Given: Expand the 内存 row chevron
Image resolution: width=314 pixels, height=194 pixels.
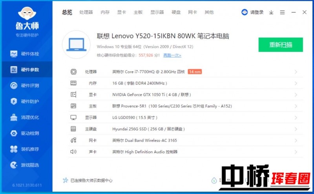Looking at the screenshot, I should click(x=296, y=83).
